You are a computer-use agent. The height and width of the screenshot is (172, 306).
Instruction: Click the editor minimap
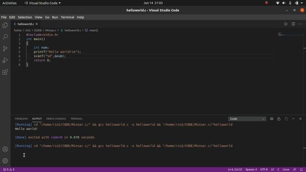pos(290,35)
